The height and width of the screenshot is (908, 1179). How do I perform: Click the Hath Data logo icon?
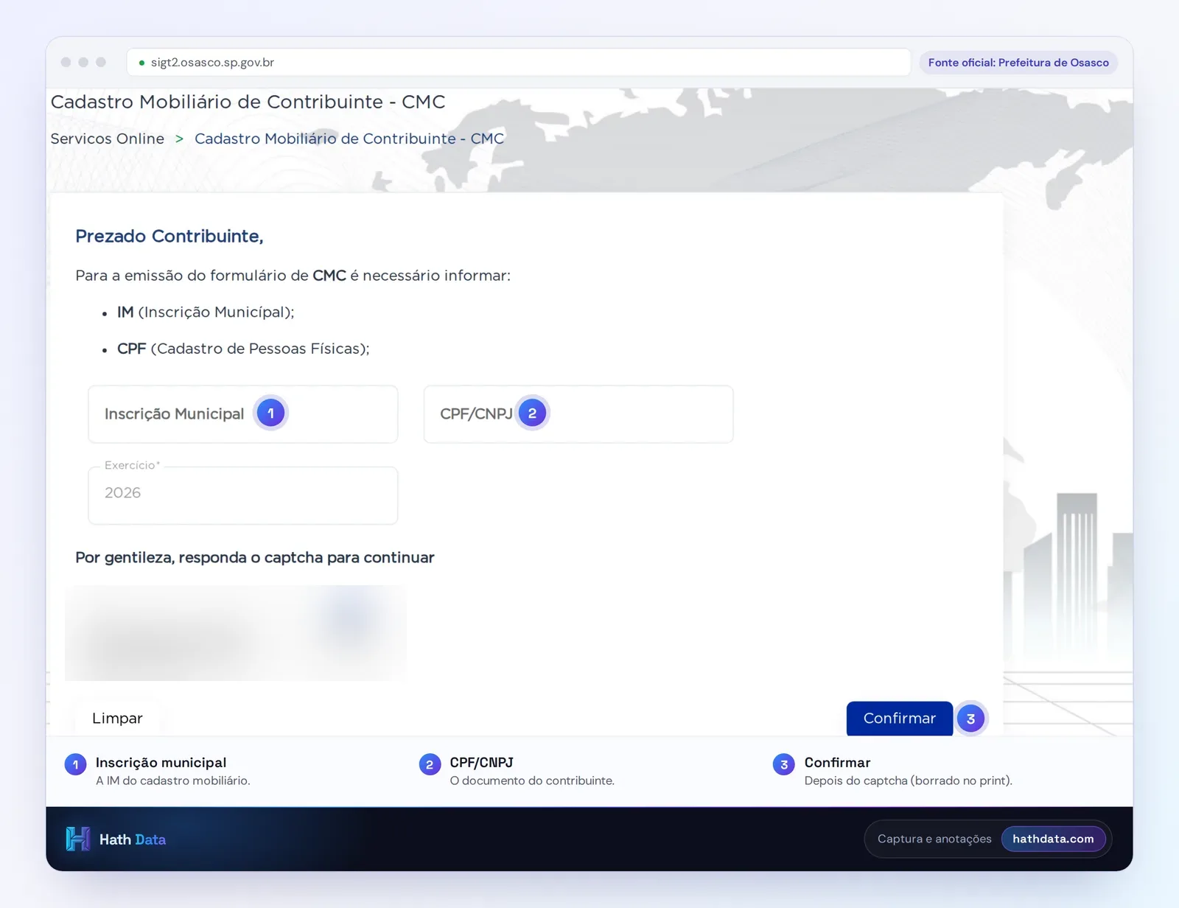coord(78,839)
